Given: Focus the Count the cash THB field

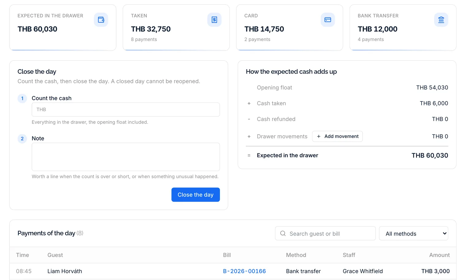Looking at the screenshot, I should coord(126,109).
